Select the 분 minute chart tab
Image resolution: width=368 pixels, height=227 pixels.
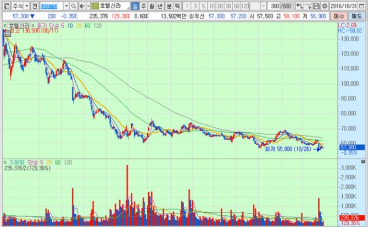169,6
